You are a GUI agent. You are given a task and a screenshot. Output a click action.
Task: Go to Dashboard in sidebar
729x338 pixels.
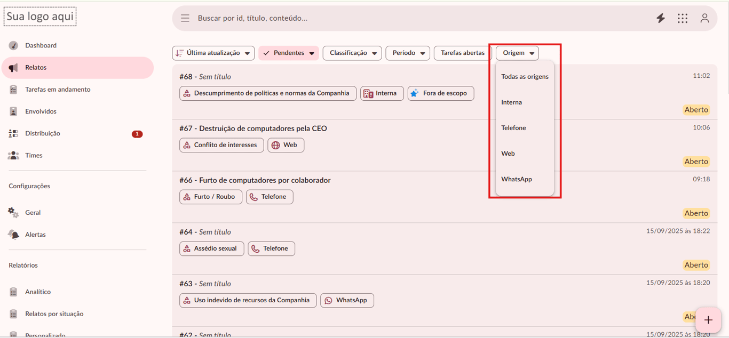click(77, 45)
